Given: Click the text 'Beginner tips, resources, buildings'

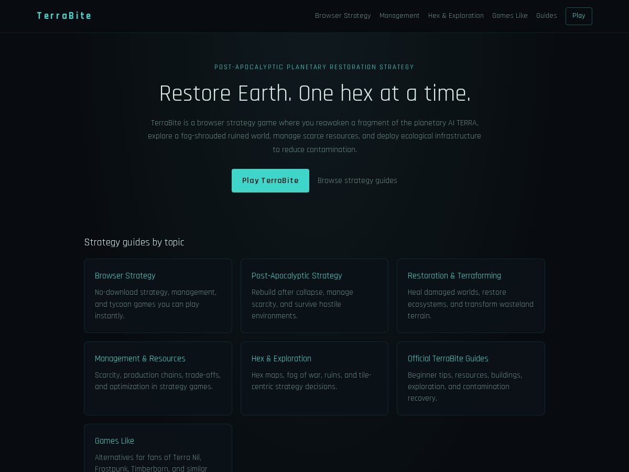Looking at the screenshot, I should point(465,387).
